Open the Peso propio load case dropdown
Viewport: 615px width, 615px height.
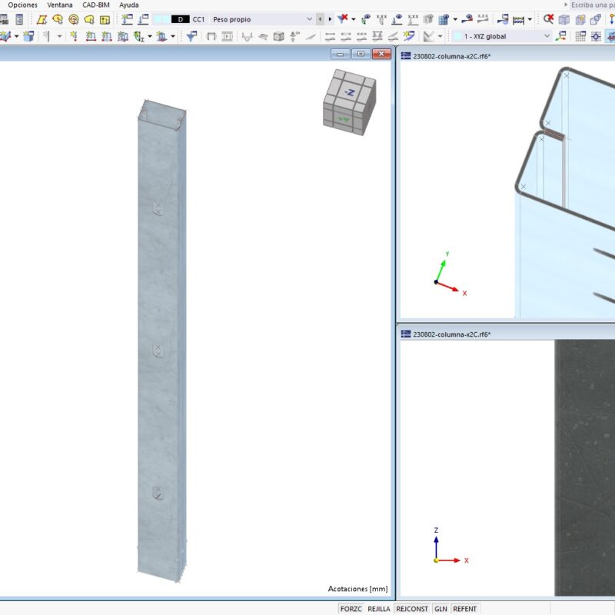pos(309,19)
